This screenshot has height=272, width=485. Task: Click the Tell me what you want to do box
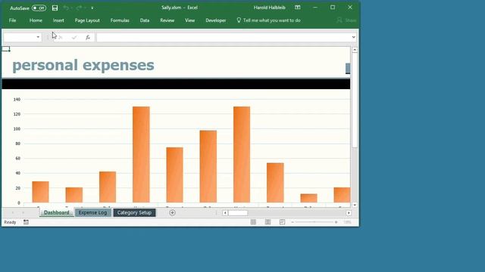tap(268, 20)
